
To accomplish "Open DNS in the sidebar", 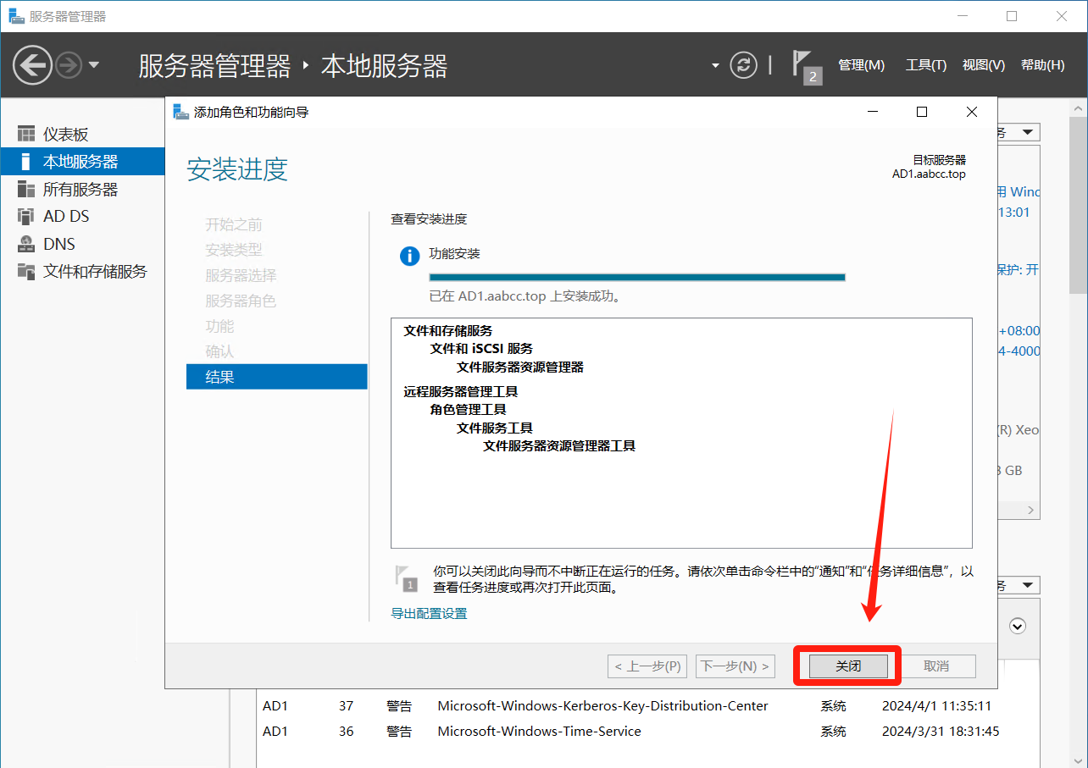I will pyautogui.click(x=59, y=244).
